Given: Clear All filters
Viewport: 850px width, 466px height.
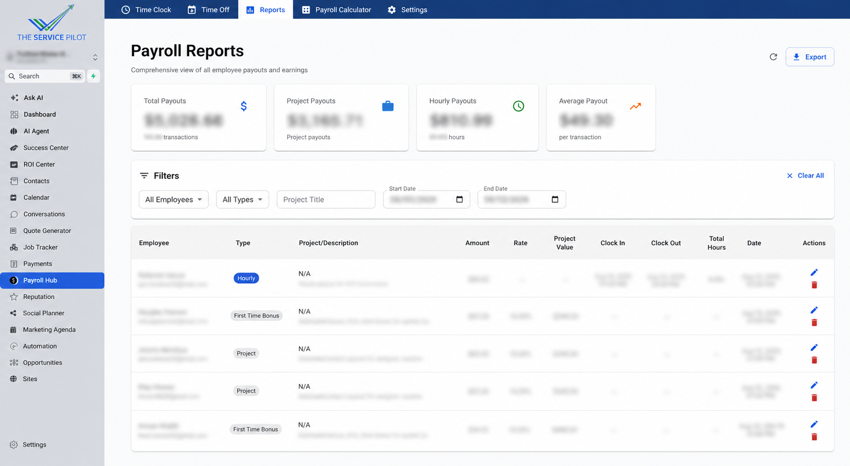Looking at the screenshot, I should coord(805,176).
